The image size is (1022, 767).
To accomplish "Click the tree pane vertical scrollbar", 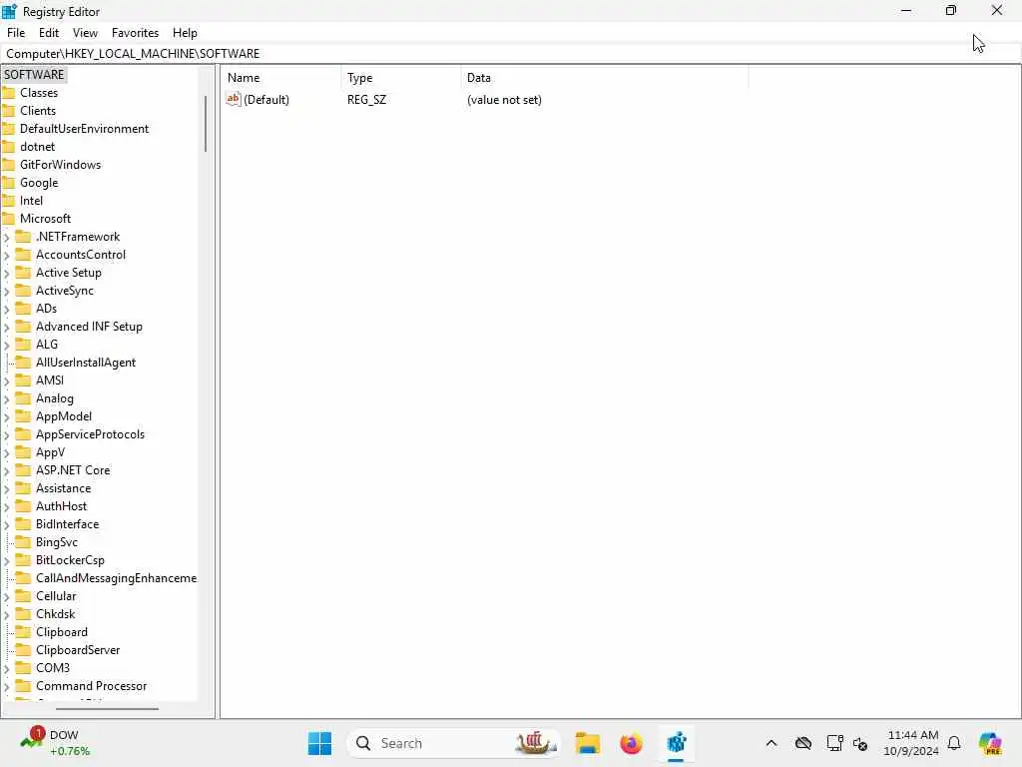I will point(206,124).
